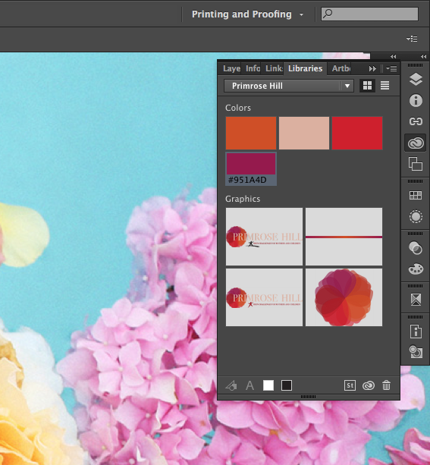This screenshot has height=465, width=430.
Task: Open the Layers panel icon in dock
Action: coord(416,79)
